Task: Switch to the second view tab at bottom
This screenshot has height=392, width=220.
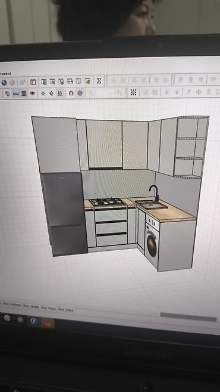Action: [31, 306]
